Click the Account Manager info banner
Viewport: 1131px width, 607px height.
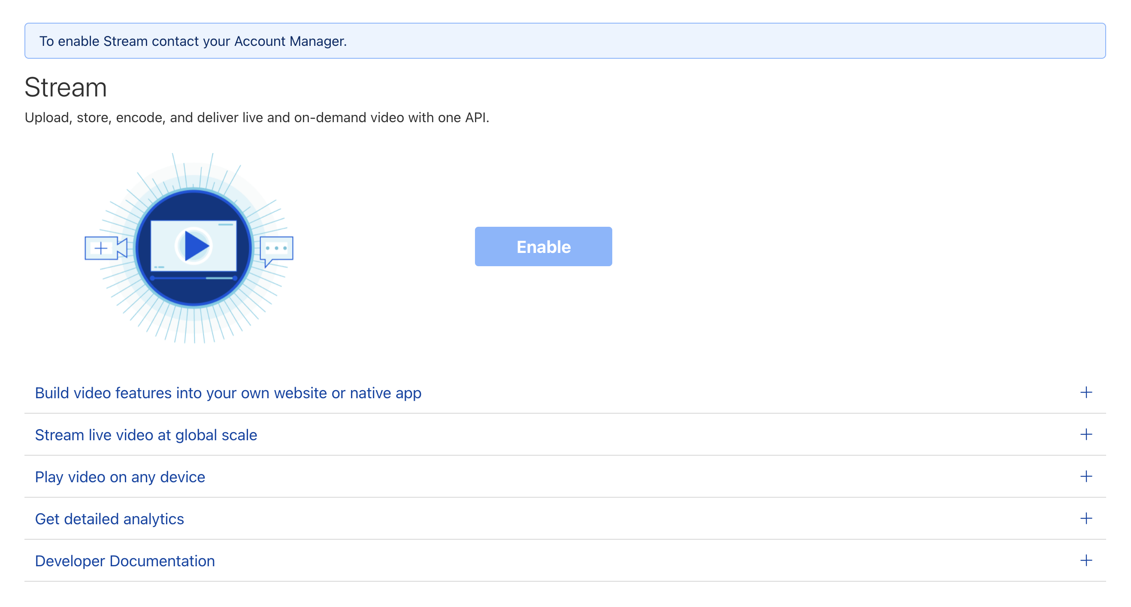pyautogui.click(x=565, y=41)
